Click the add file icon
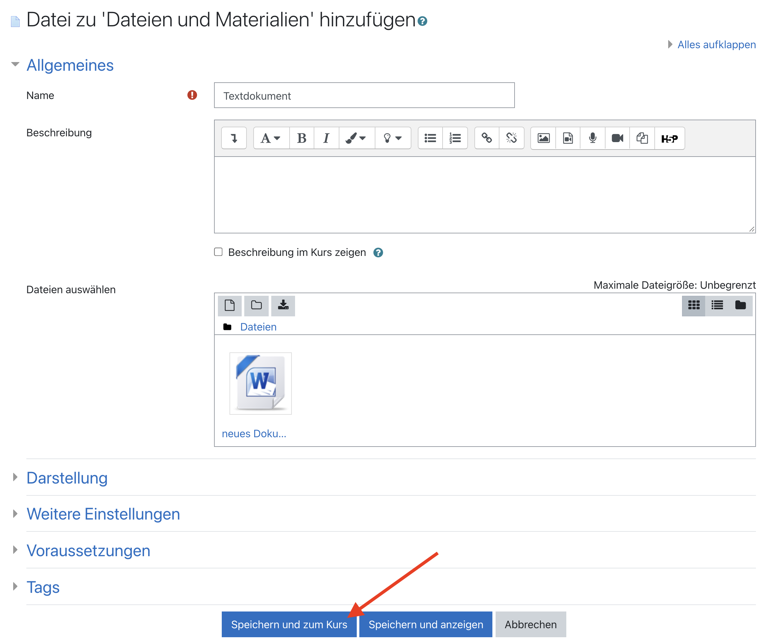 (x=229, y=305)
